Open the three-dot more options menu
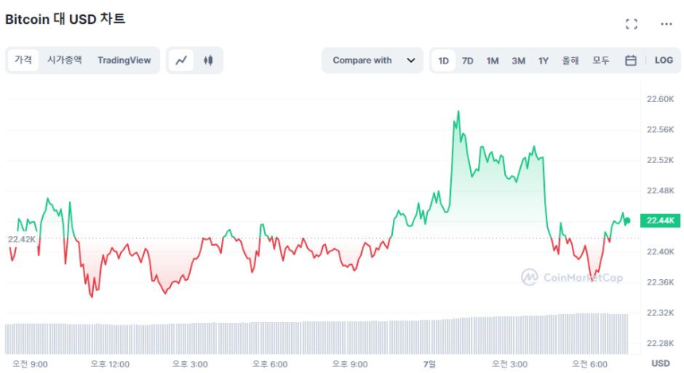The height and width of the screenshot is (373, 684). [667, 24]
